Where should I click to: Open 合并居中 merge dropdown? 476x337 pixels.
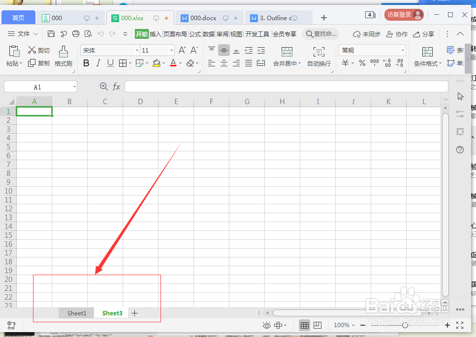tap(299, 64)
